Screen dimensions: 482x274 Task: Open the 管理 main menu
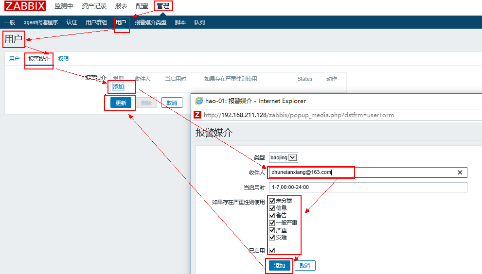(163, 6)
